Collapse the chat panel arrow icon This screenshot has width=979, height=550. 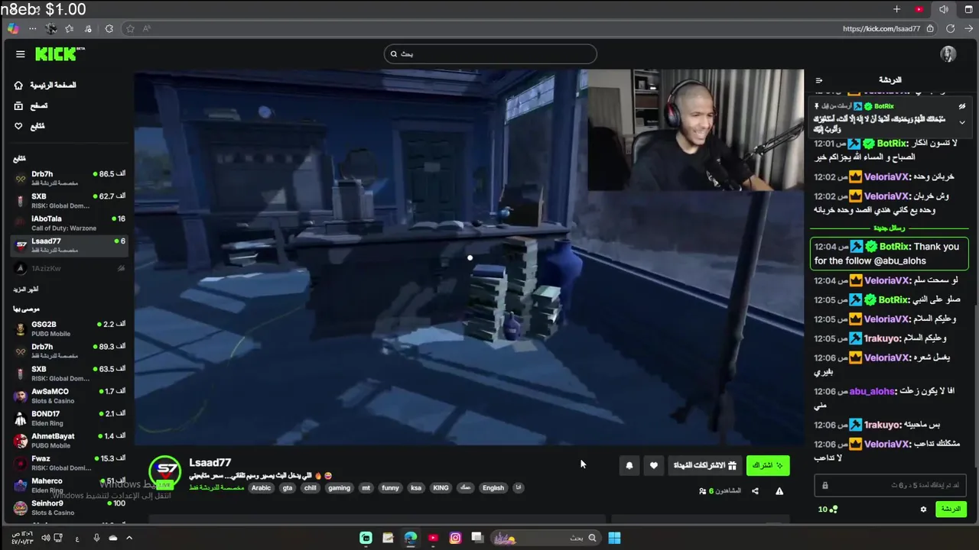click(819, 80)
